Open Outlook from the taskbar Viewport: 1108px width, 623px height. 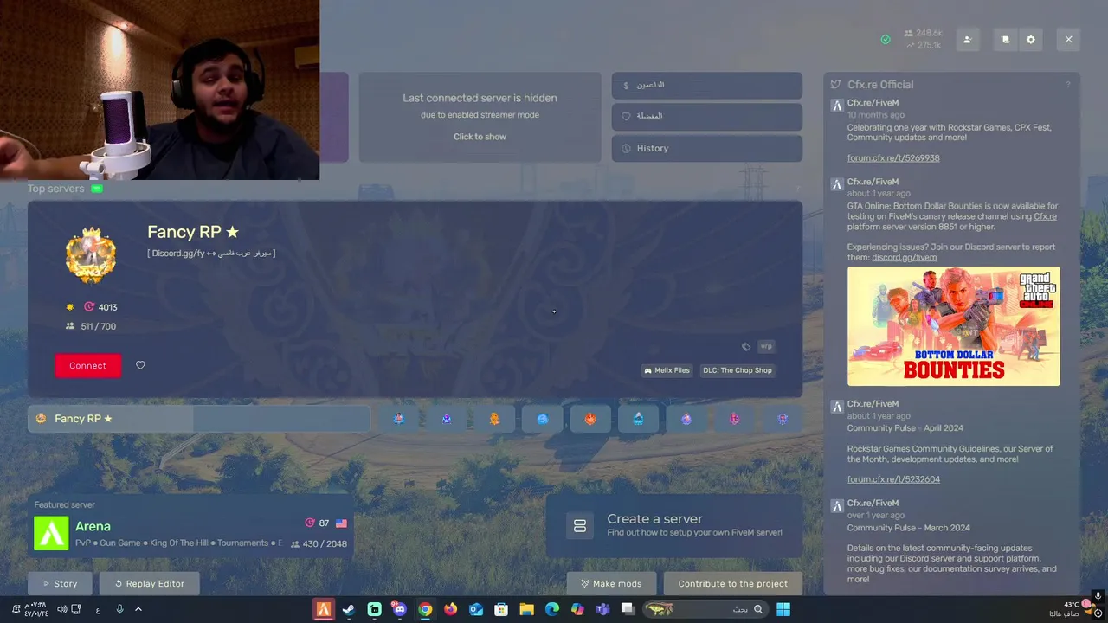coord(475,609)
